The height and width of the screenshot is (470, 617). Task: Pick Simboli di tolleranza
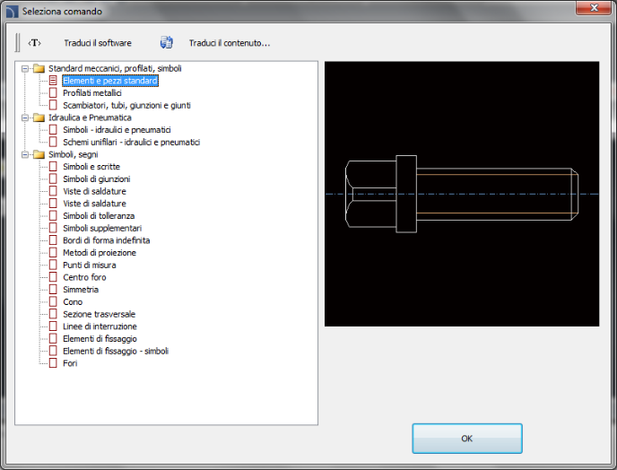click(x=99, y=215)
